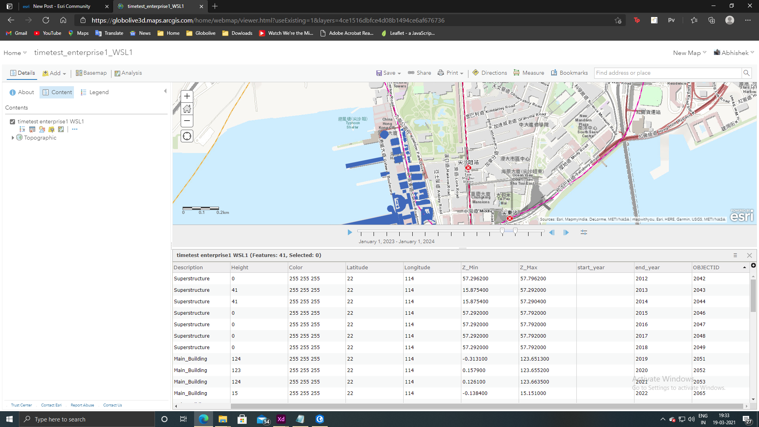Open the New Map dropdown
759x427 pixels.
coord(689,52)
